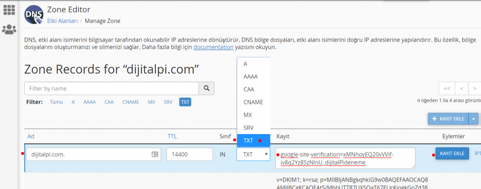Filter records by SRV type

[168, 102]
